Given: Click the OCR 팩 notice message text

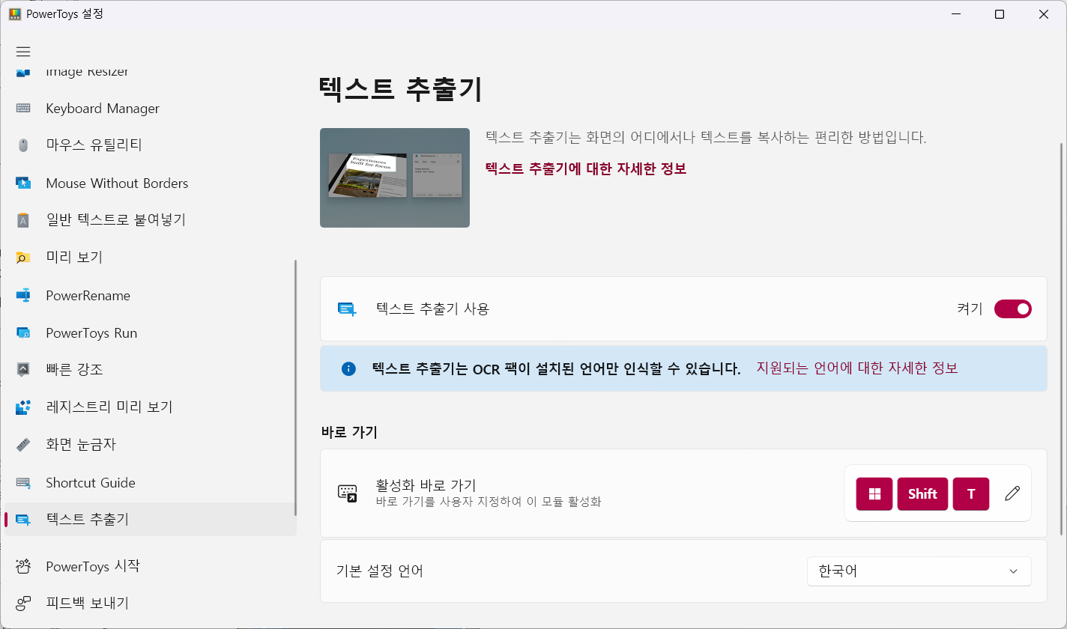Looking at the screenshot, I should [x=557, y=368].
